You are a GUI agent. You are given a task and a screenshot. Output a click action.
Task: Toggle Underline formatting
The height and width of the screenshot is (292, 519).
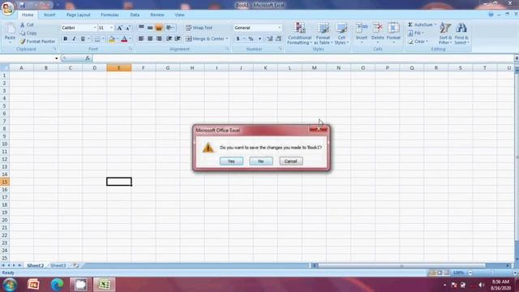pyautogui.click(x=83, y=39)
